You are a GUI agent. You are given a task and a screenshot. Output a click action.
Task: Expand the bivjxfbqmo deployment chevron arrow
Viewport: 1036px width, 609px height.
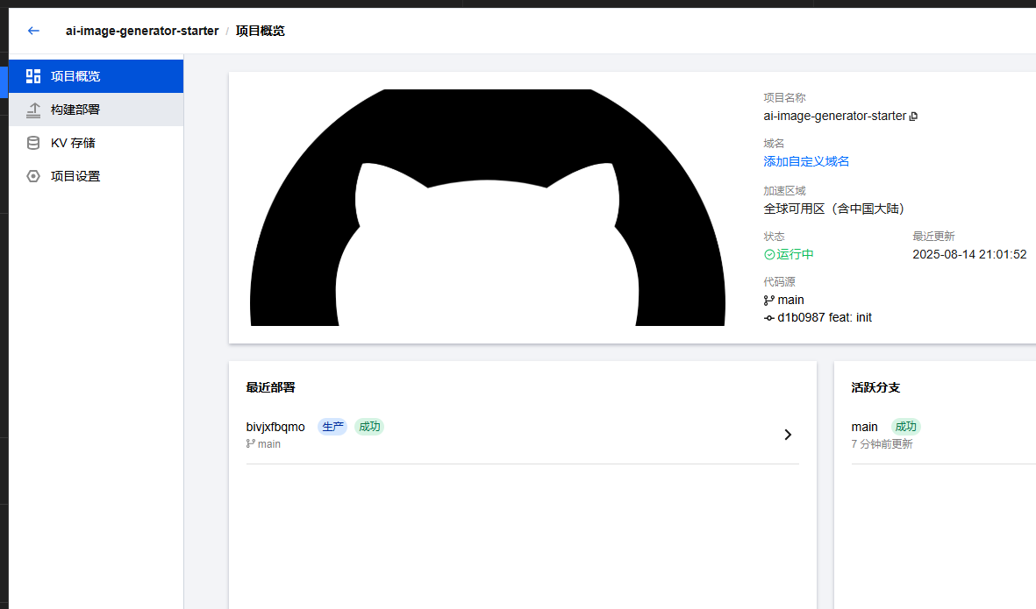[788, 435]
